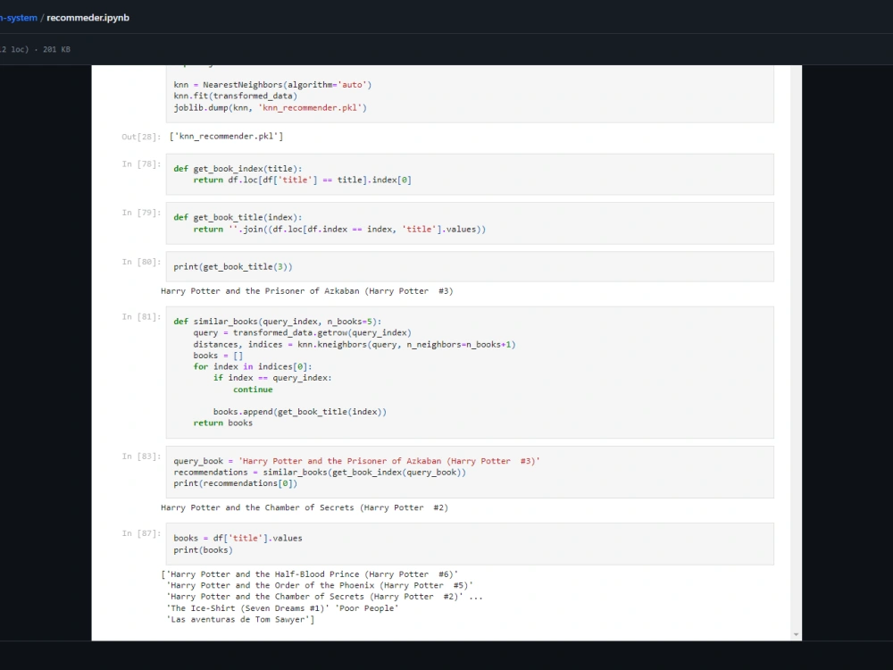The width and height of the screenshot is (893, 670).
Task: Click the 'for index in indices[0]:' line
Action: coord(253,367)
